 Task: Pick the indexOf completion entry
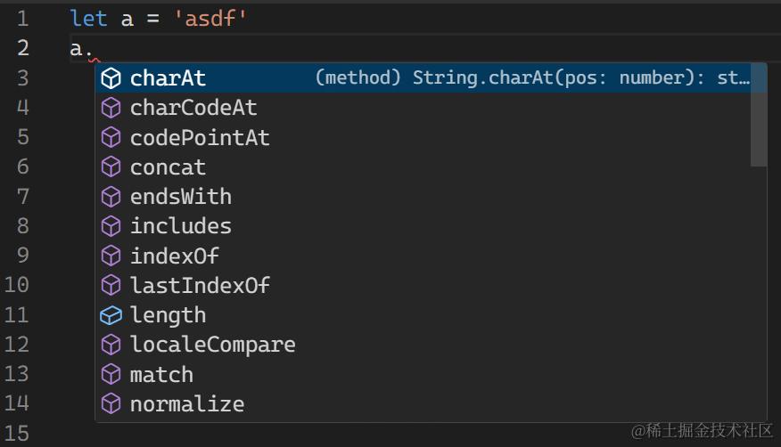pos(175,256)
